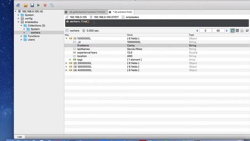This screenshot has height=141, width=250.
Task: Expand the Functions folder
Action: point(21,36)
